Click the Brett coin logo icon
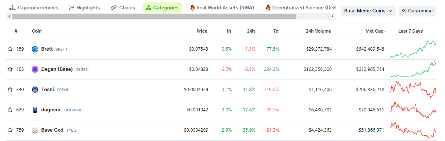 coord(35,49)
